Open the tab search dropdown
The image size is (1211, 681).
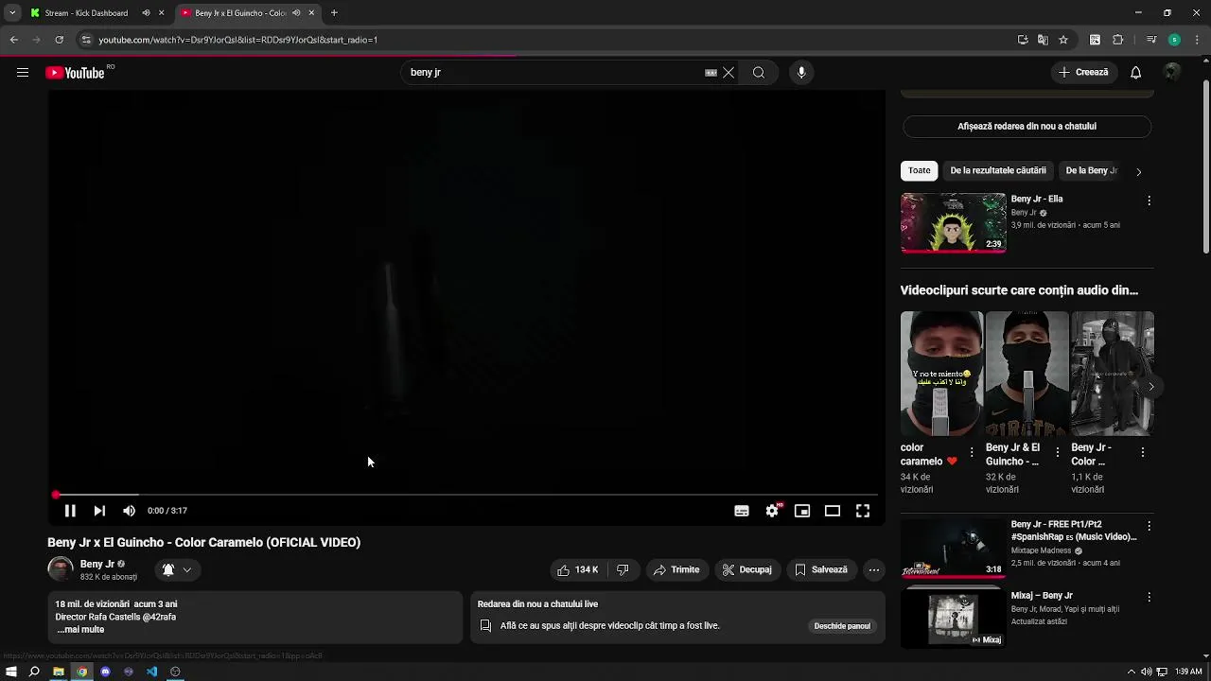[12, 13]
